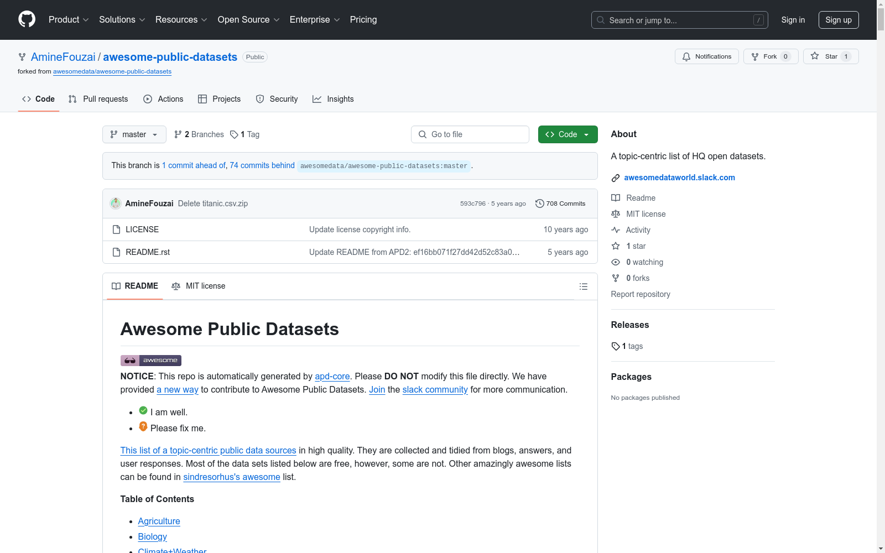Image resolution: width=885 pixels, height=553 pixels.
Task: Star this repository
Action: coord(831,56)
